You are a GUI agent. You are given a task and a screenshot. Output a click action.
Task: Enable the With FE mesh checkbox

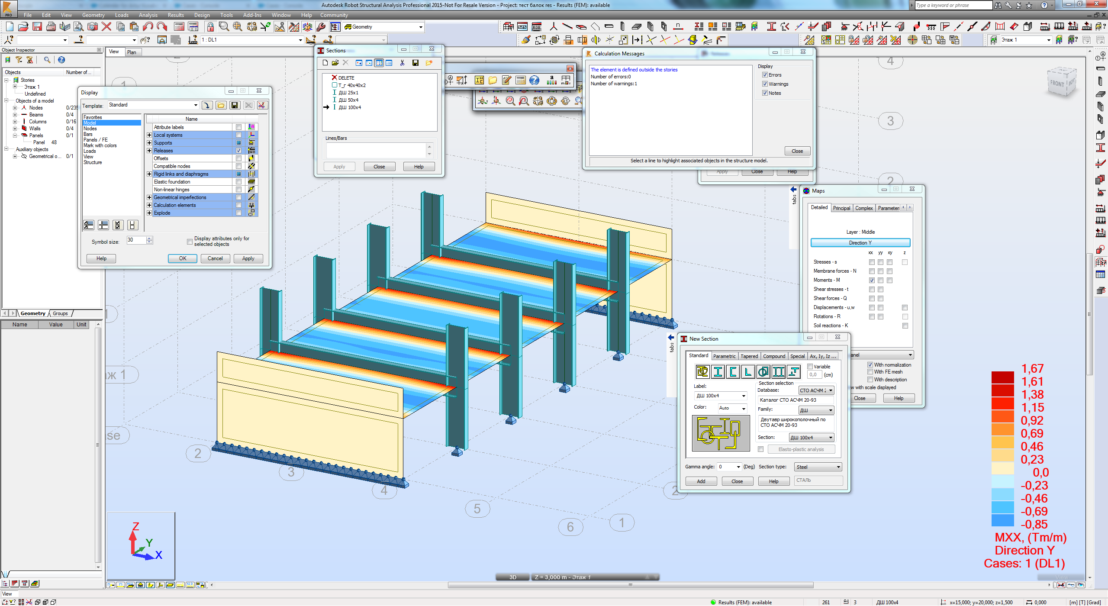870,372
